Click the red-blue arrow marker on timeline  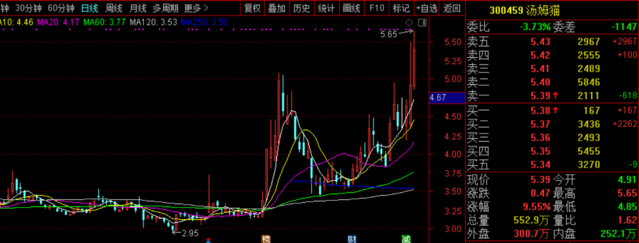pos(209,239)
